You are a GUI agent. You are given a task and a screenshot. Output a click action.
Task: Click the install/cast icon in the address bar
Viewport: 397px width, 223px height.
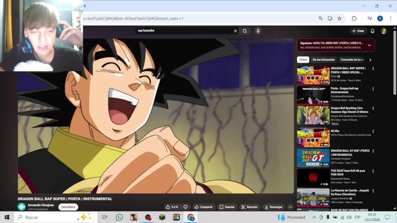point(330,19)
